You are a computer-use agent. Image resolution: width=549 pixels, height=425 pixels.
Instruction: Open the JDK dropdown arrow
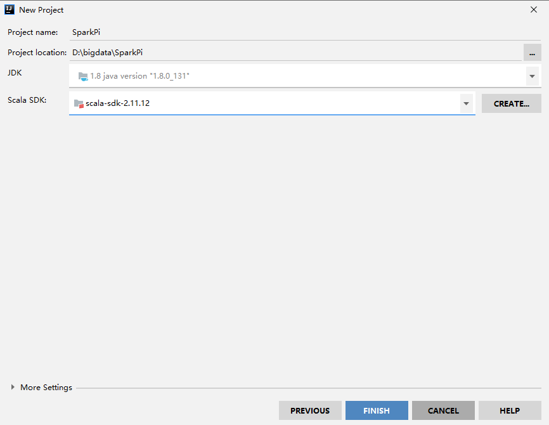pyautogui.click(x=532, y=76)
